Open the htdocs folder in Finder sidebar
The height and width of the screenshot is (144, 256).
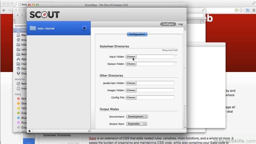point(21,44)
